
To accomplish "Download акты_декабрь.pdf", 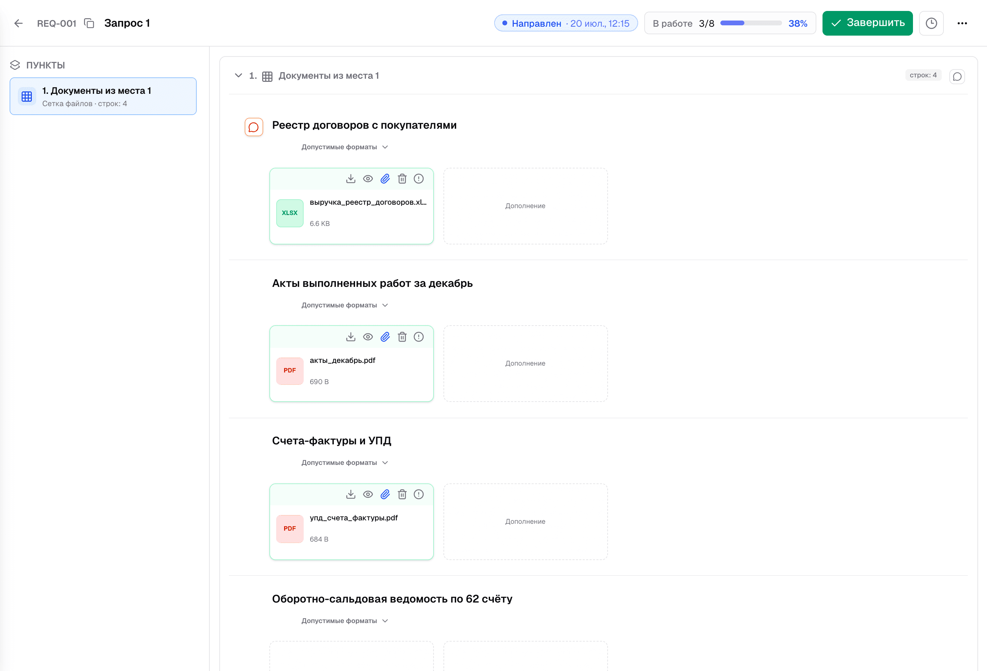I will (351, 337).
